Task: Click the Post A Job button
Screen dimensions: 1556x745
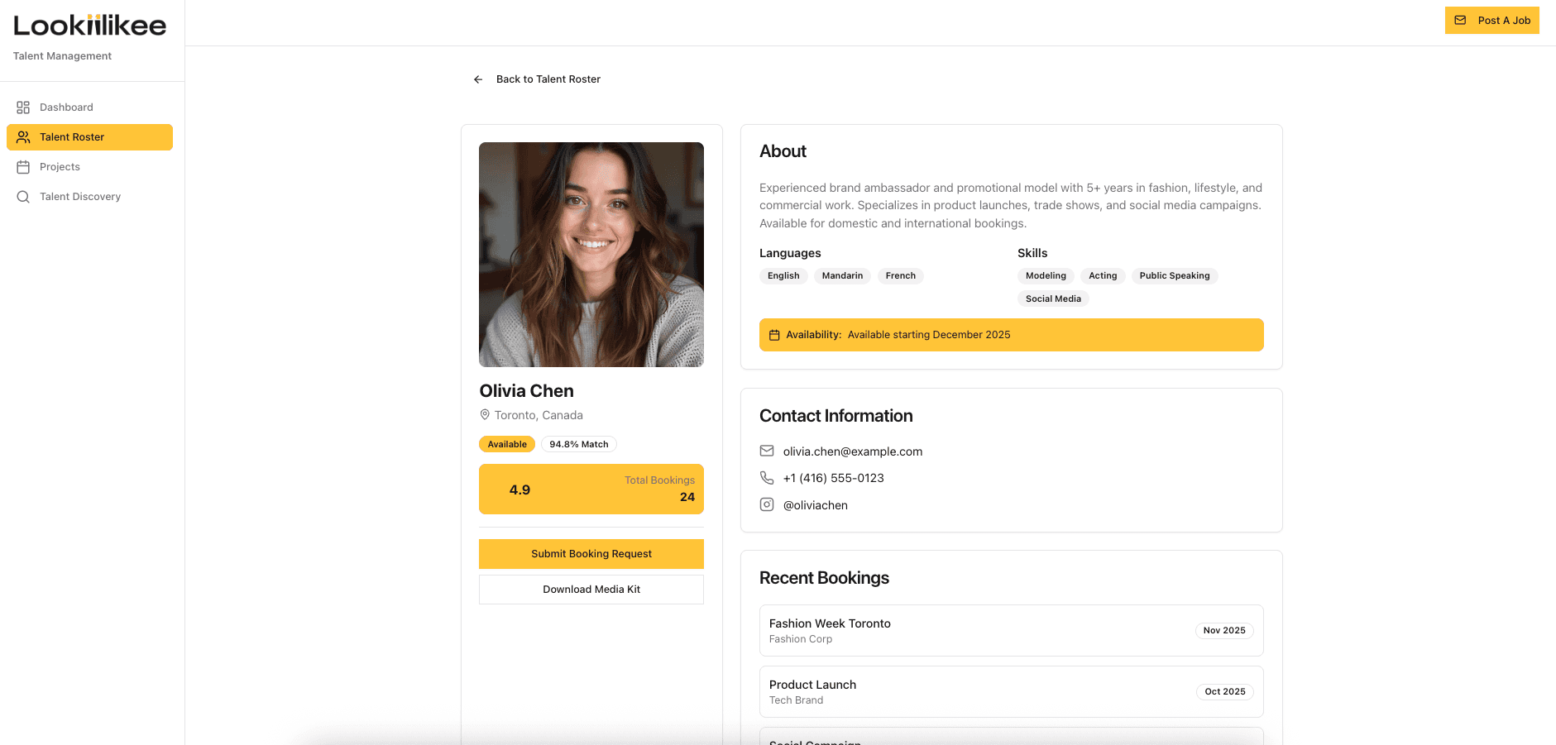Action: [1491, 21]
